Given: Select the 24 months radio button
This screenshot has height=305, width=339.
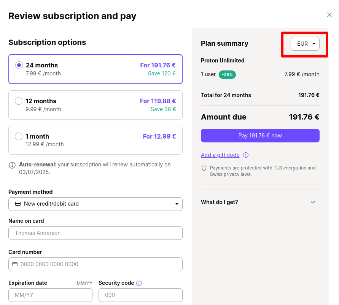Looking at the screenshot, I should coord(19,65).
